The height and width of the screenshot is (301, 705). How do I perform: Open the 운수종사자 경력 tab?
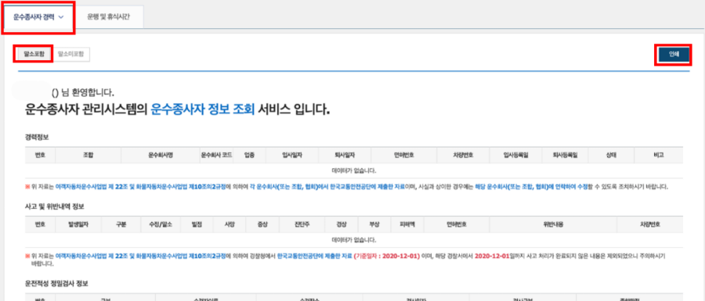(x=38, y=17)
